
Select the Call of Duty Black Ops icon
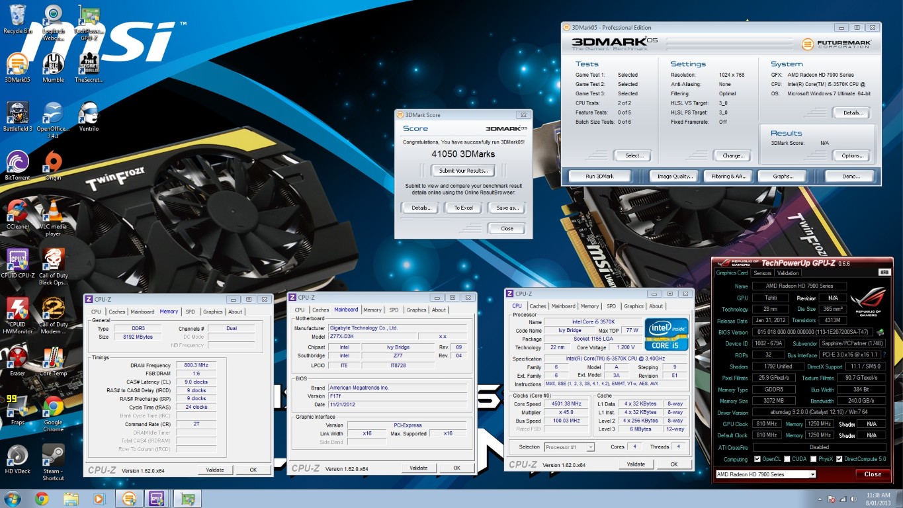[x=54, y=267]
